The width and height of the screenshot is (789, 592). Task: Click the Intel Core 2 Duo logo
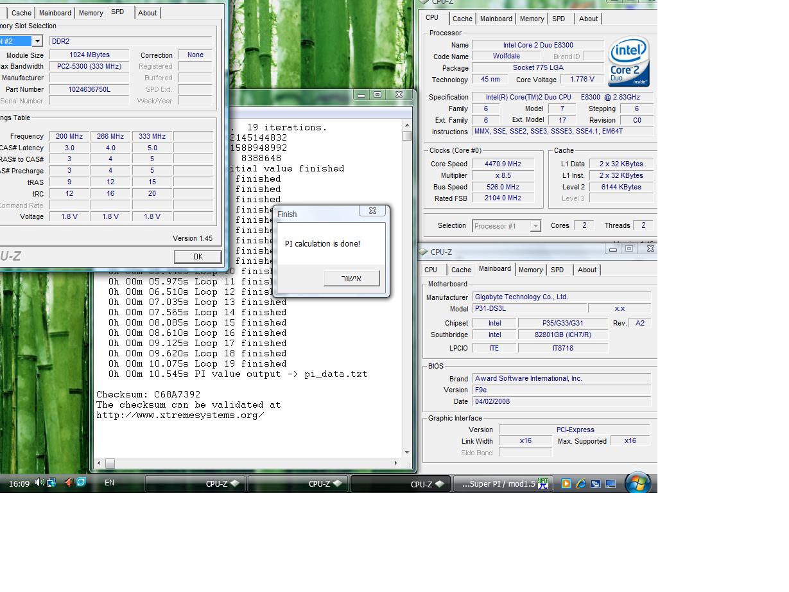click(x=629, y=62)
